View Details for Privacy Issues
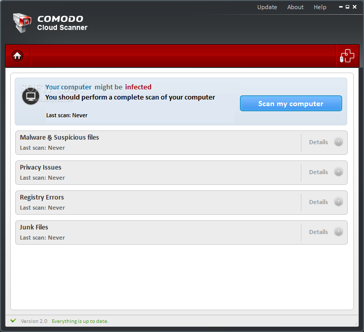 [x=318, y=172]
